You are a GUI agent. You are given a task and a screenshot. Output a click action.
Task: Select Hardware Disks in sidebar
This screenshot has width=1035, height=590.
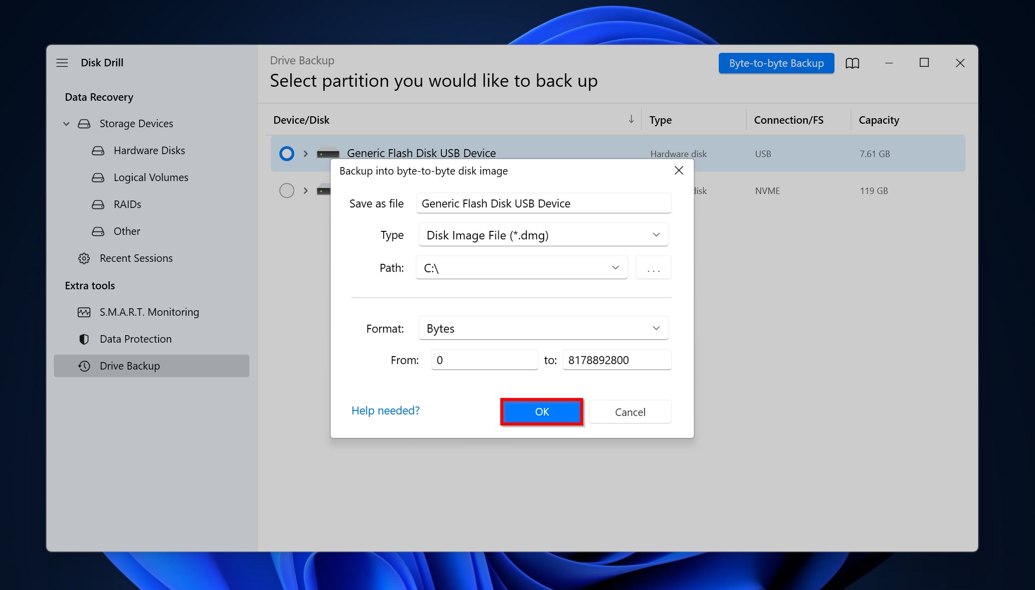[149, 150]
